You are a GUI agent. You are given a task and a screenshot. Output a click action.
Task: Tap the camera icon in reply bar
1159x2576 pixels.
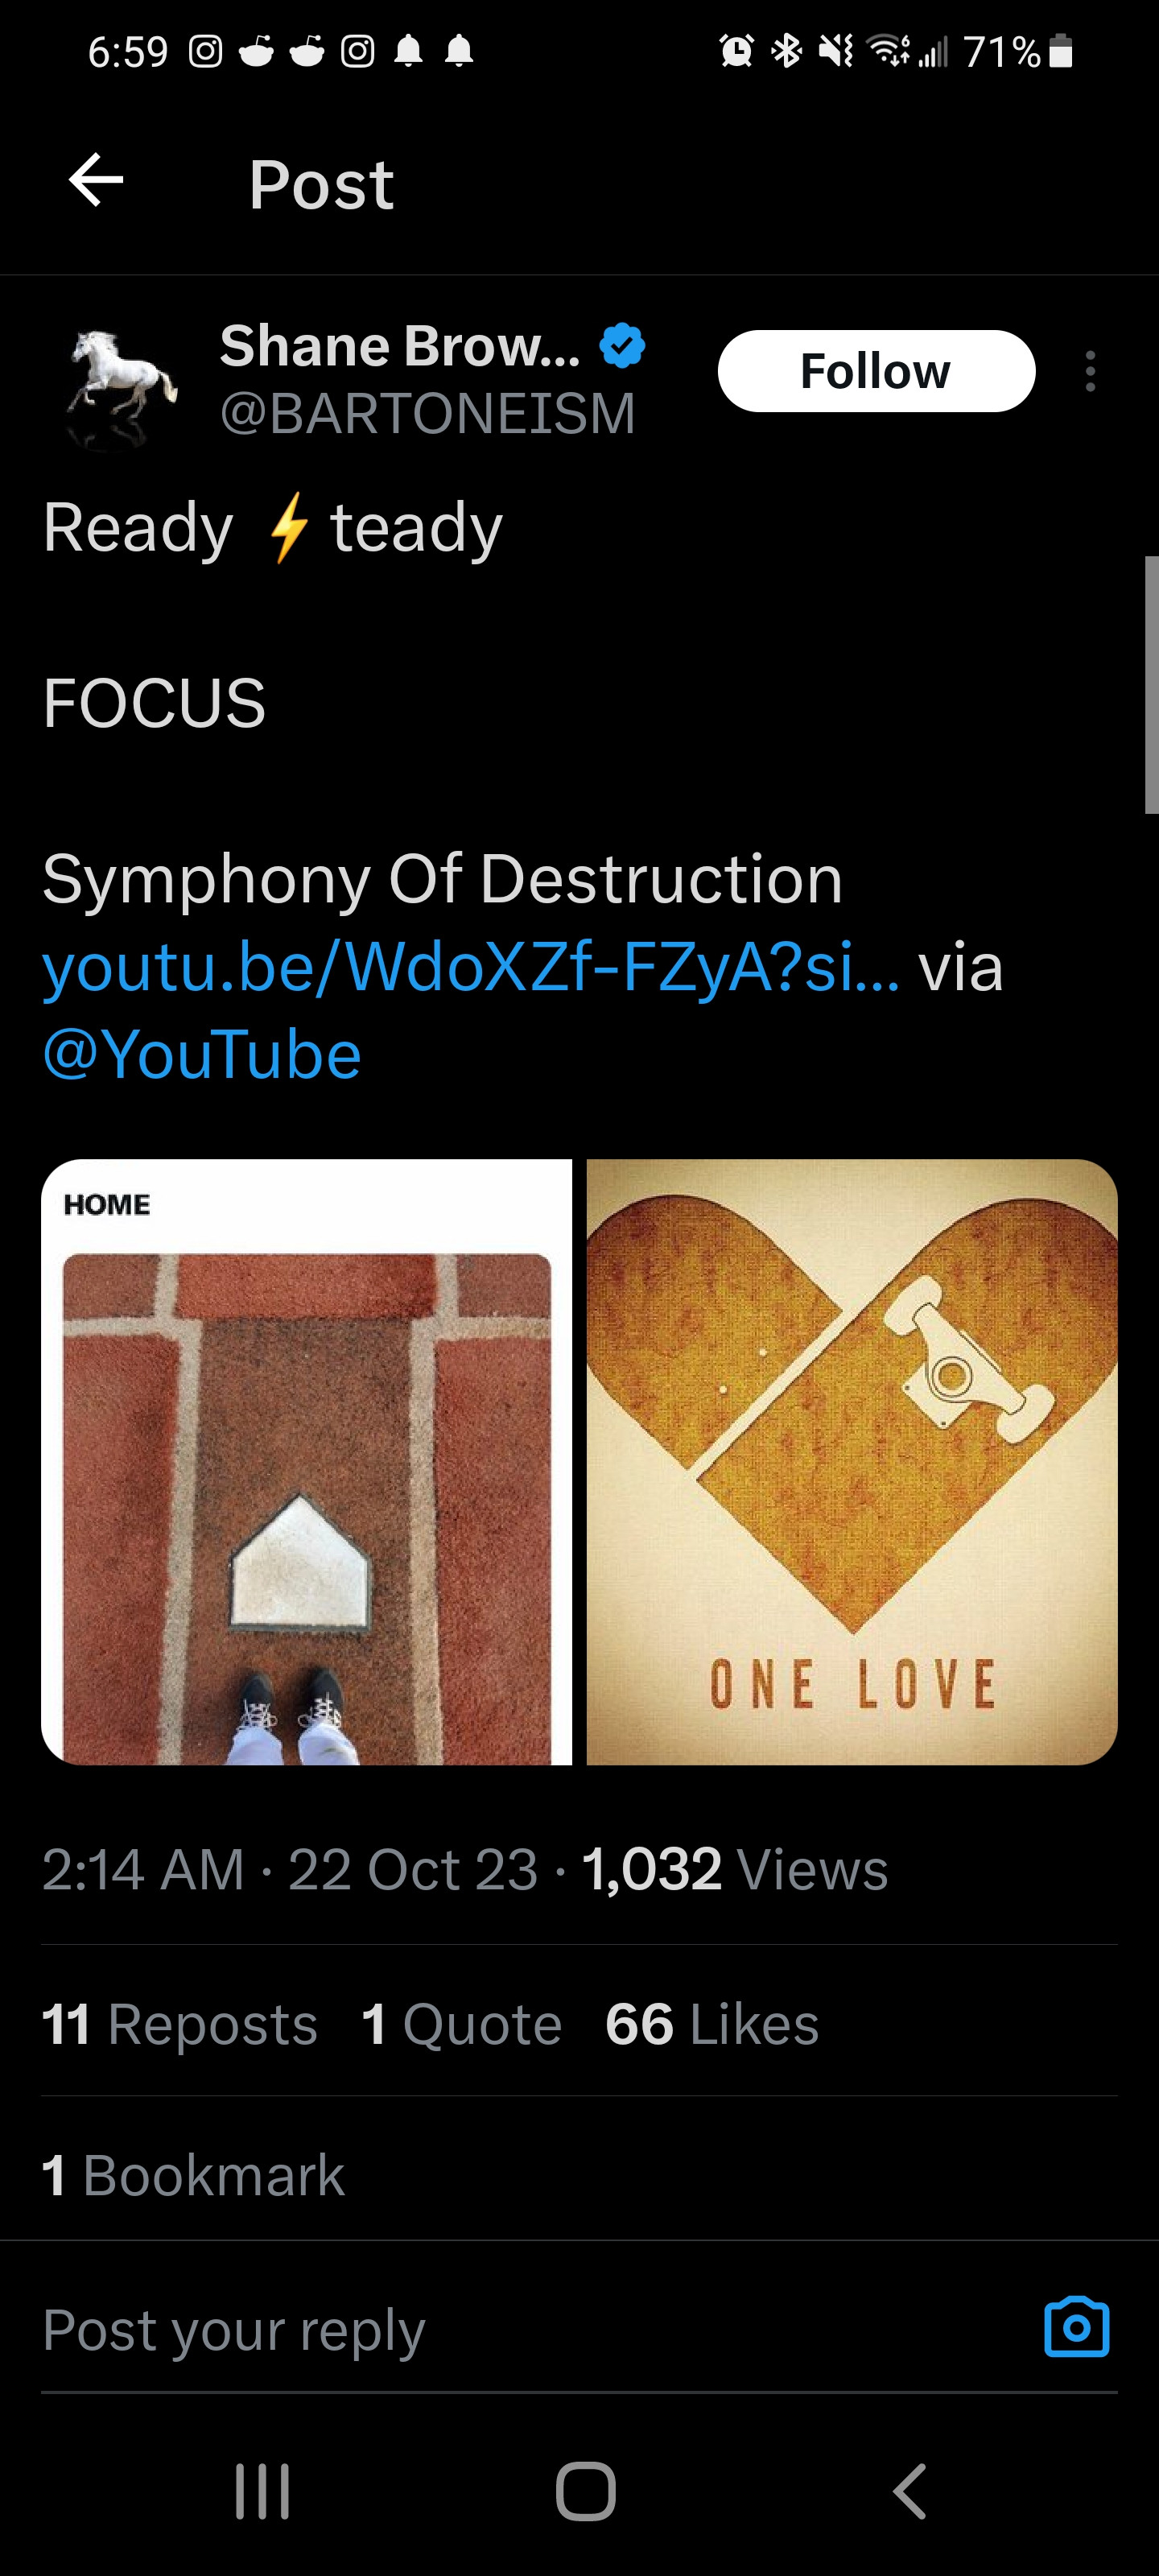click(1076, 2327)
